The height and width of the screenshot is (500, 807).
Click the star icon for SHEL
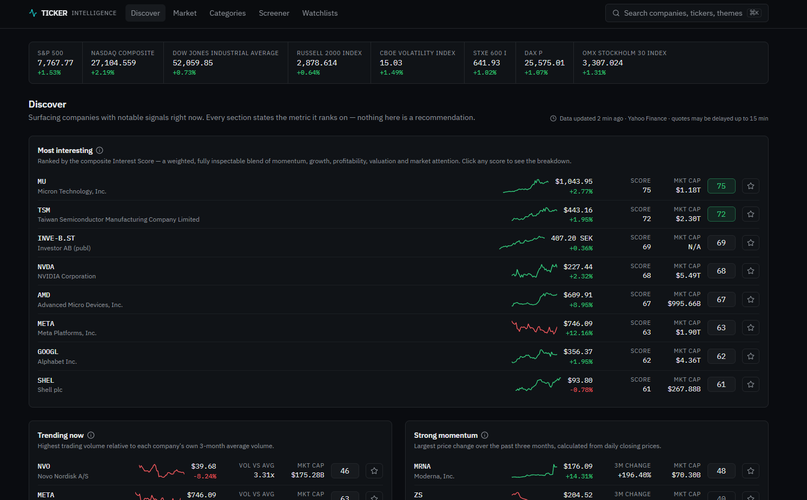[x=751, y=384]
